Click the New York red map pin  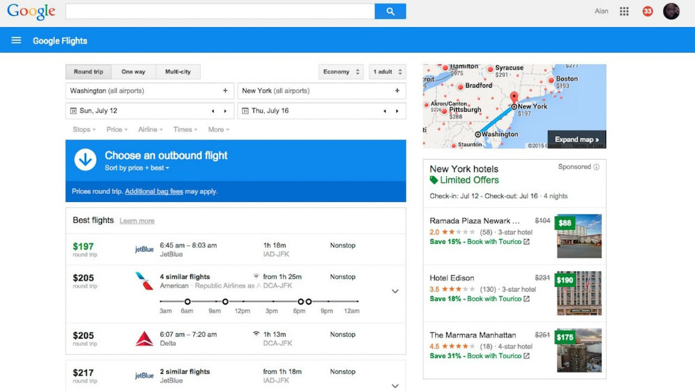(x=514, y=98)
